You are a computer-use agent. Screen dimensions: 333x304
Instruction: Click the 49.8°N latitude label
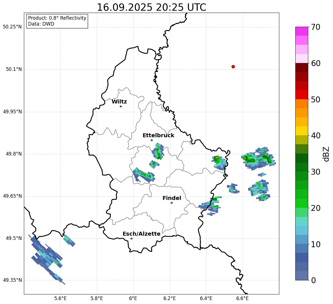click(14, 154)
